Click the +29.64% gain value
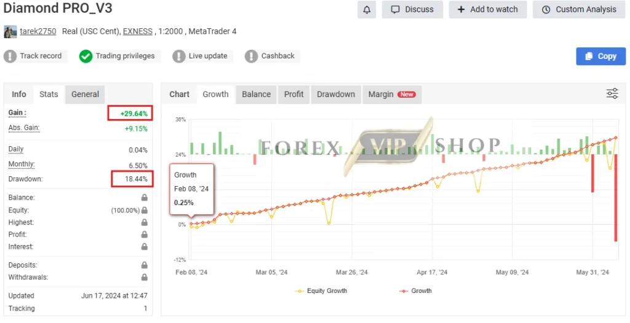 click(134, 114)
